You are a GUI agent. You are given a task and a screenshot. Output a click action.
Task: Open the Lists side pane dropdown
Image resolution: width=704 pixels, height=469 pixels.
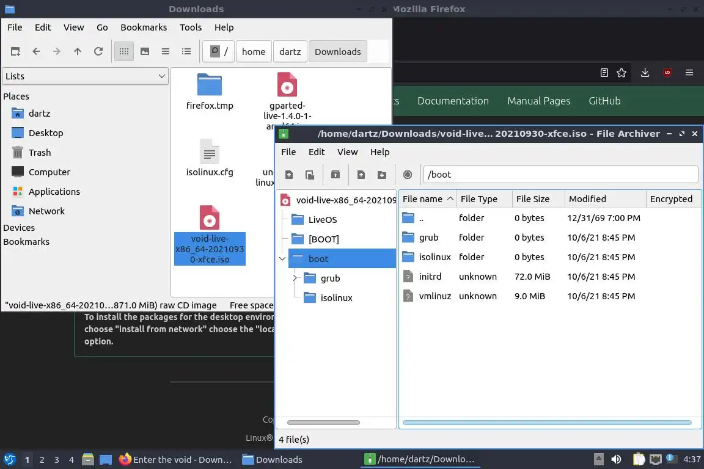[x=86, y=76]
